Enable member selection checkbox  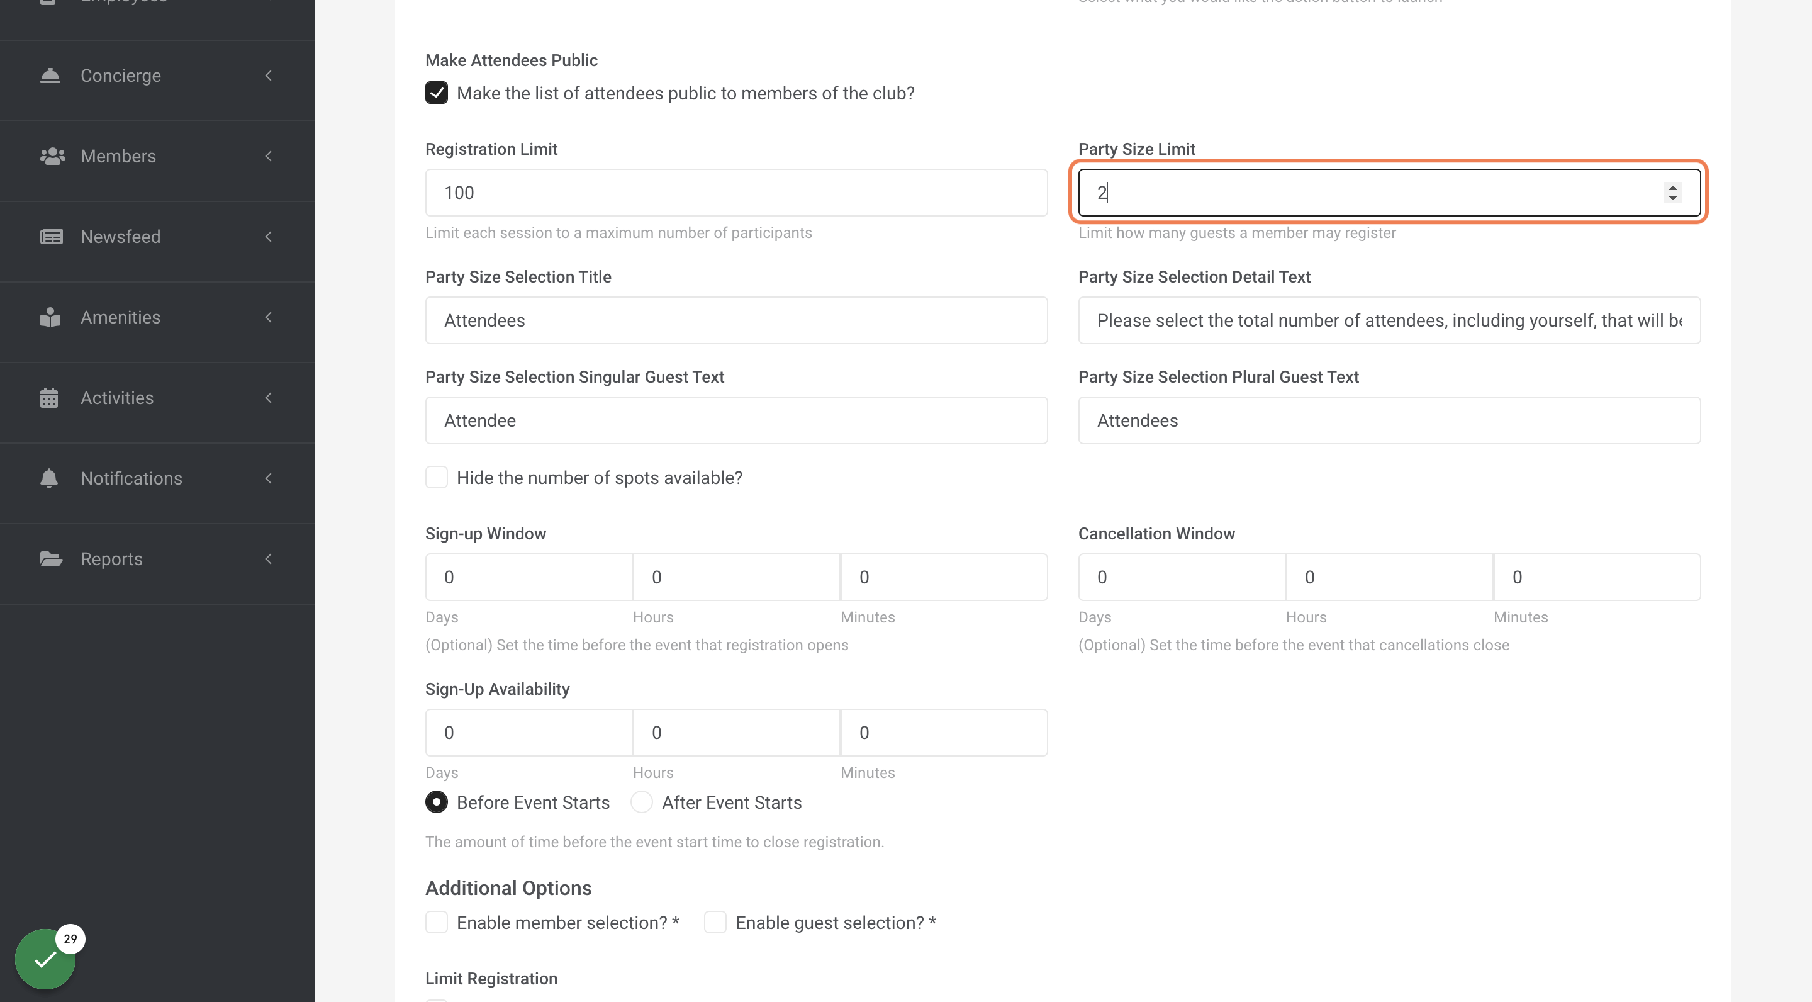tap(436, 922)
